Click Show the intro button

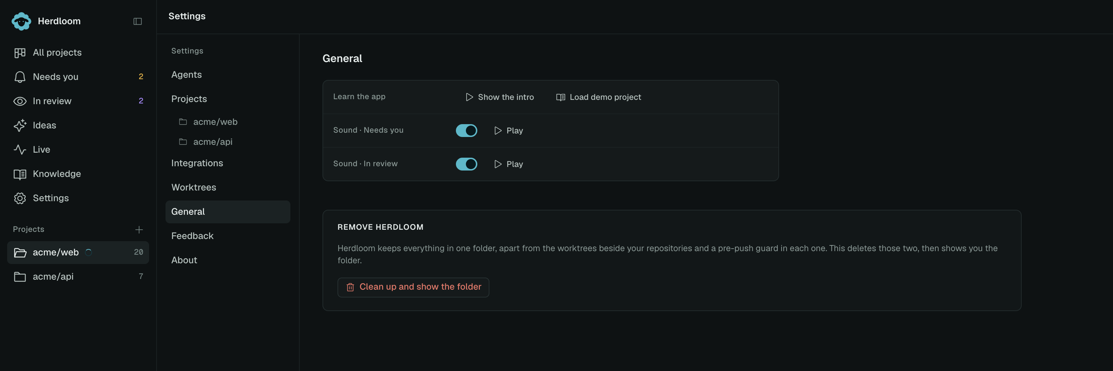pyautogui.click(x=499, y=97)
